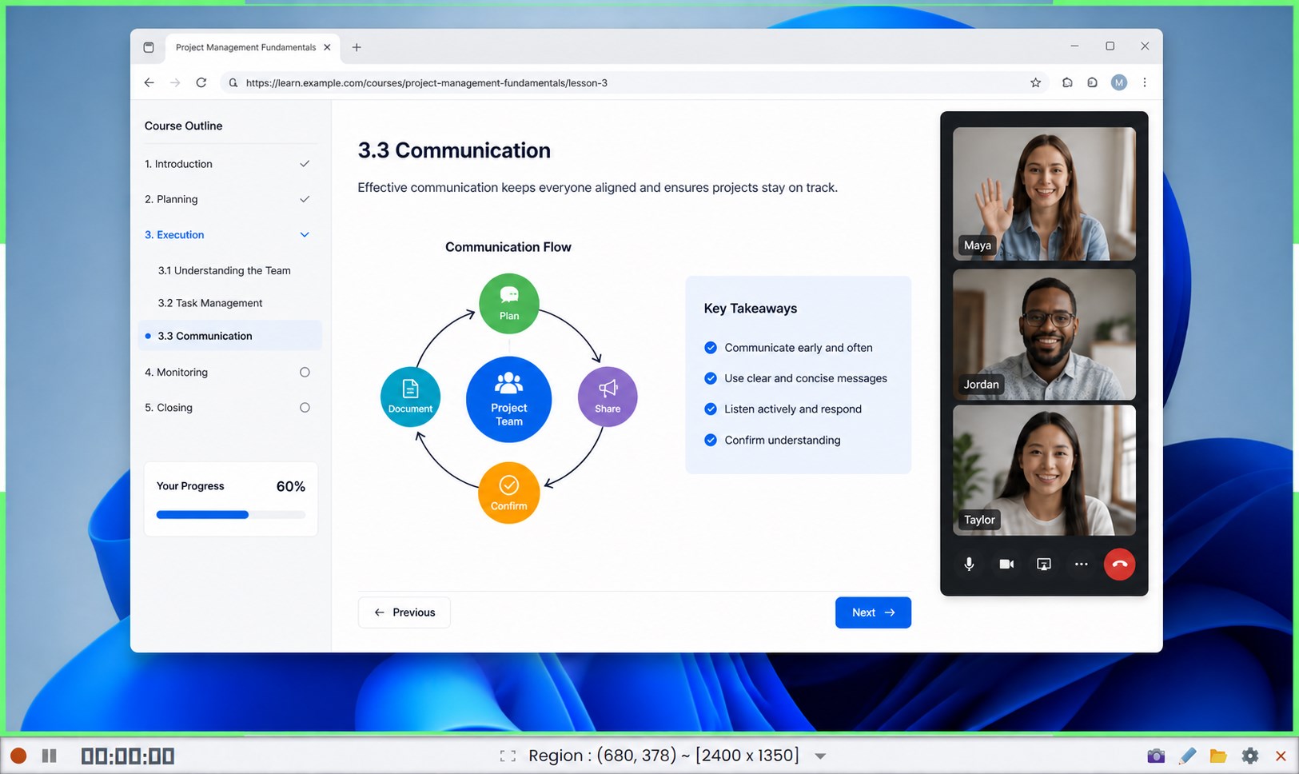Open the recorder pencil drawing tool
This screenshot has height=774, width=1299.
pos(1188,756)
